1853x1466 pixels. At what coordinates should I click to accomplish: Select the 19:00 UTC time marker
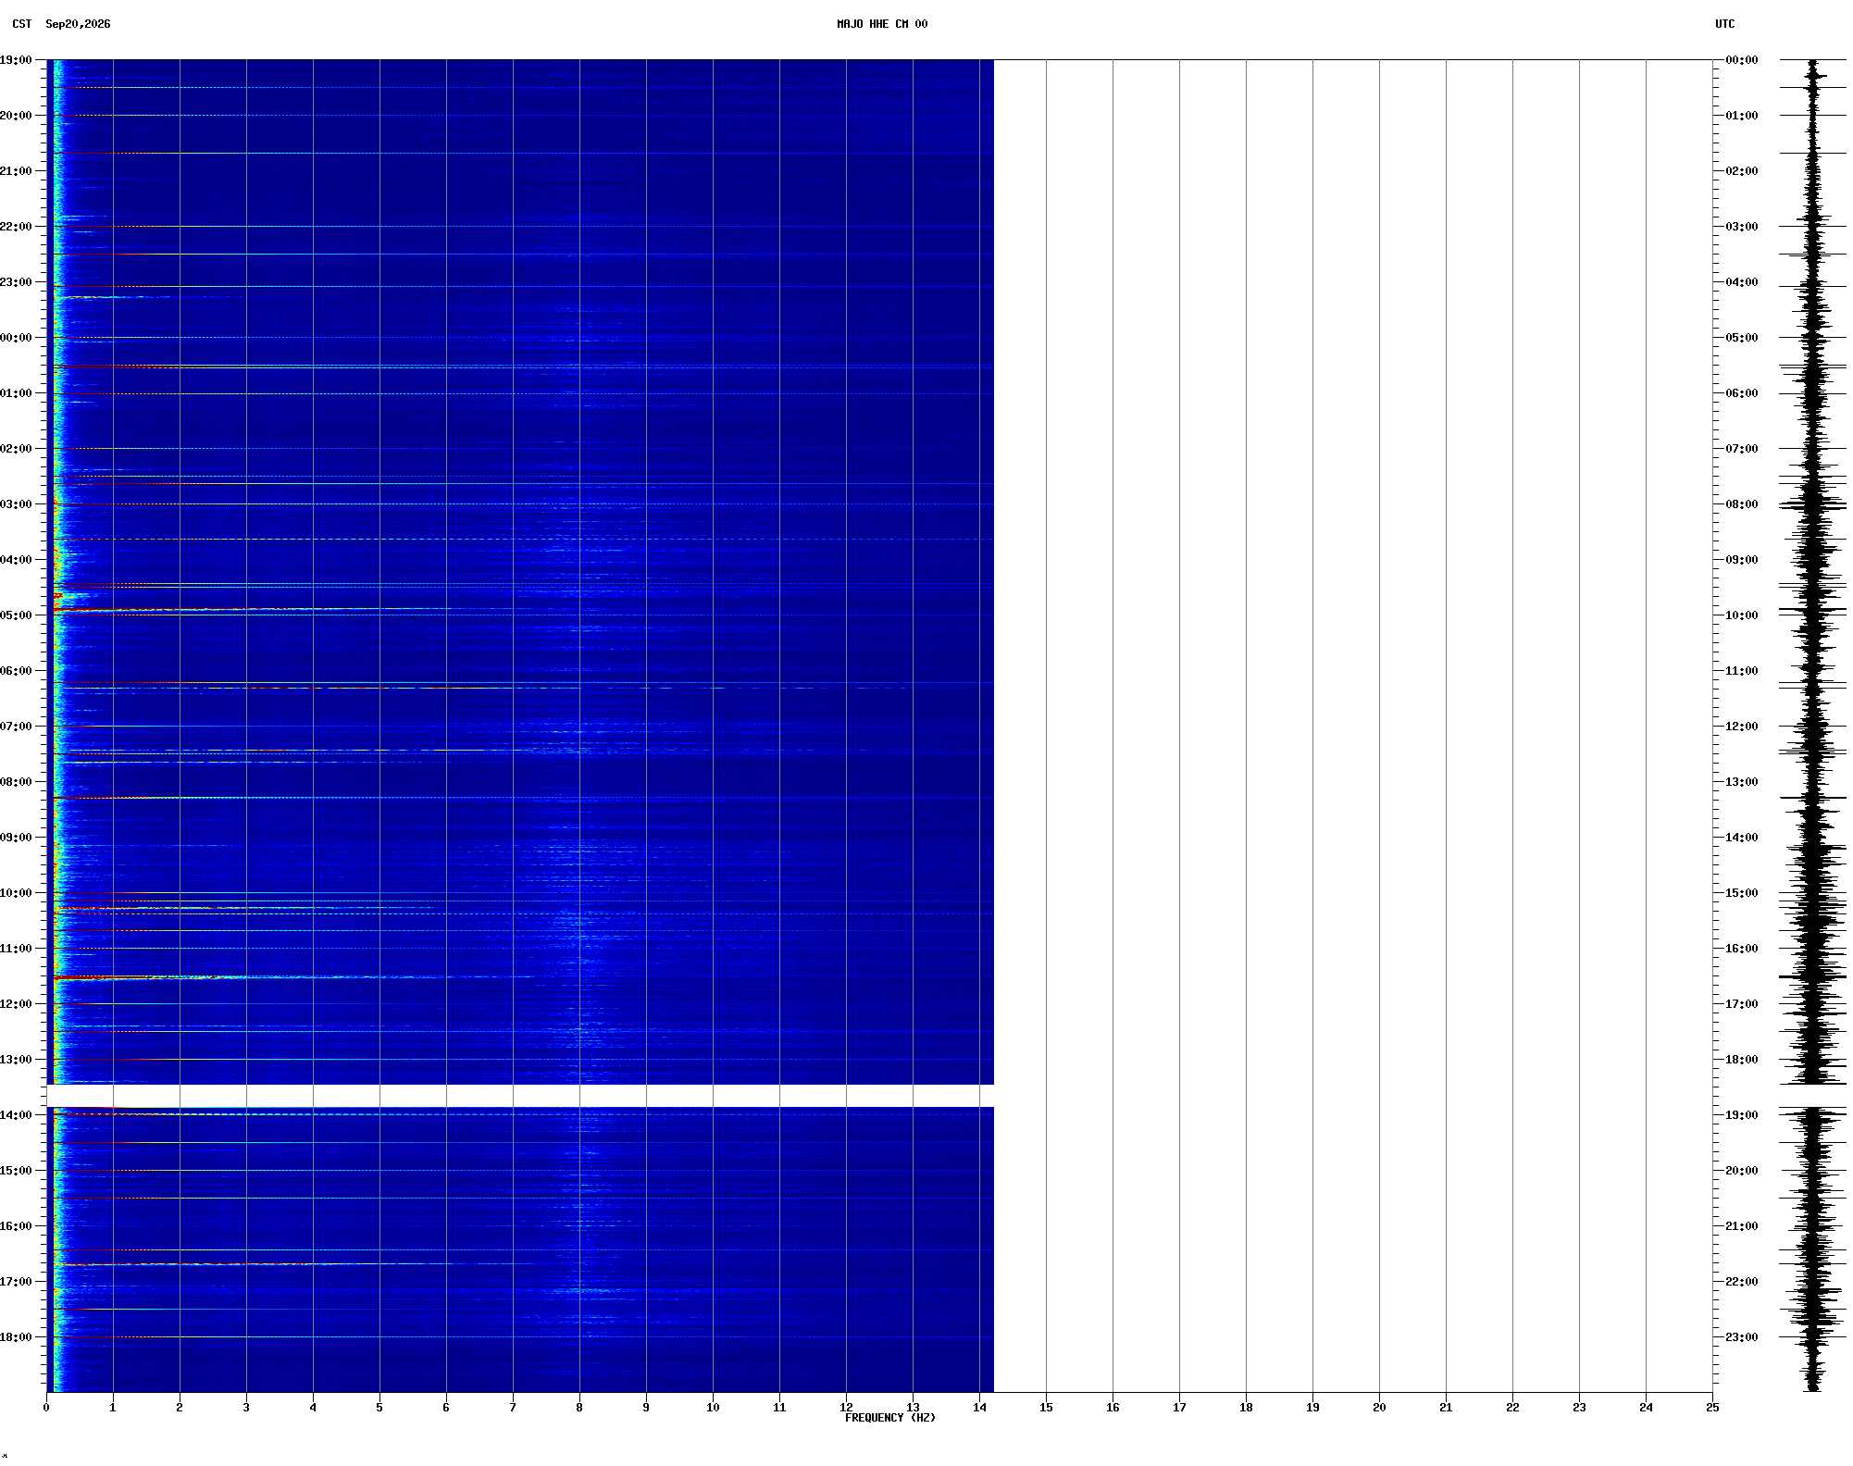1741,1115
